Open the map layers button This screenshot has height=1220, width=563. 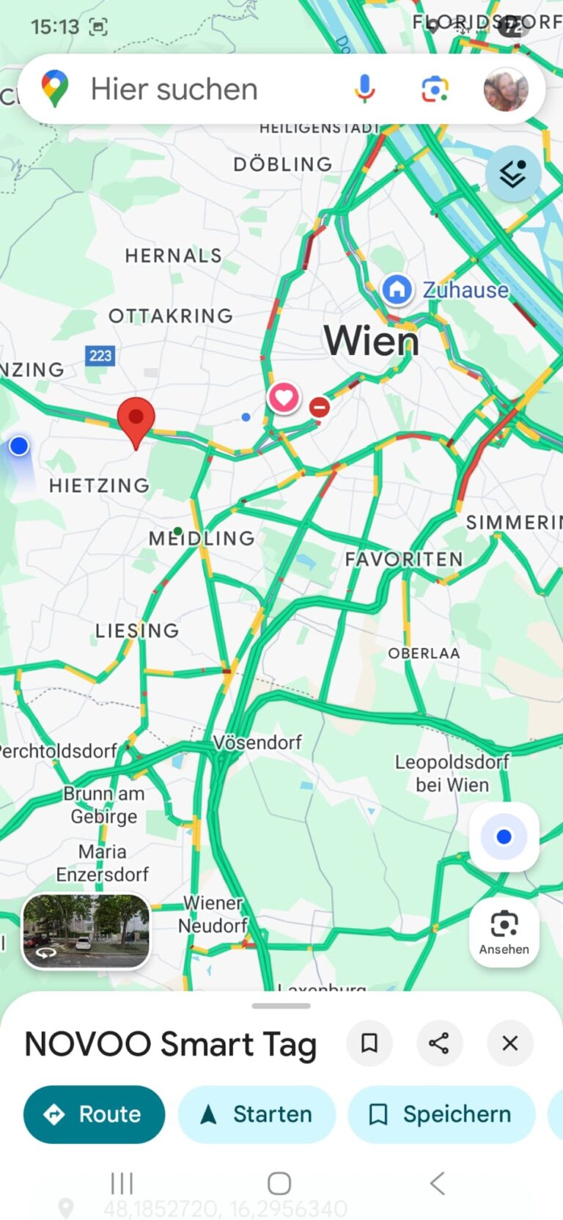pyautogui.click(x=513, y=174)
